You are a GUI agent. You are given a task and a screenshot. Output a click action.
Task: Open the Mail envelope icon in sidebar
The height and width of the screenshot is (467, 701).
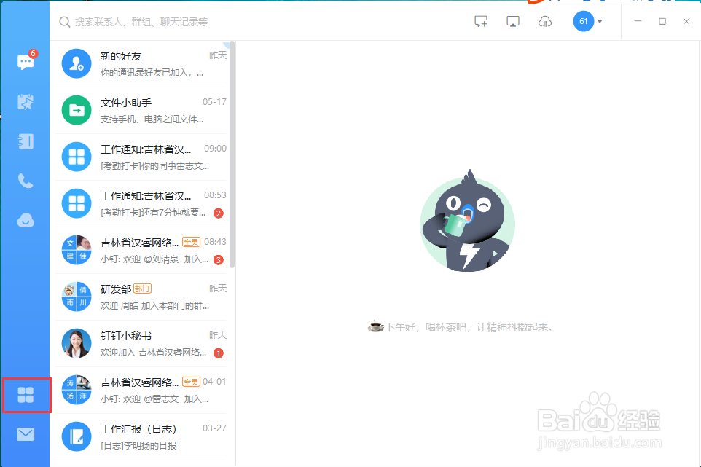[x=26, y=434]
